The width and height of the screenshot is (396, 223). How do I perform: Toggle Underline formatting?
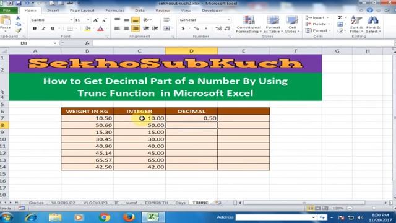53,28
